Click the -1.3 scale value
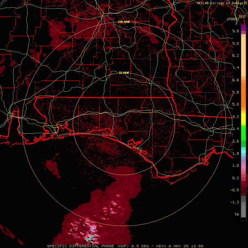 coord(234,202)
